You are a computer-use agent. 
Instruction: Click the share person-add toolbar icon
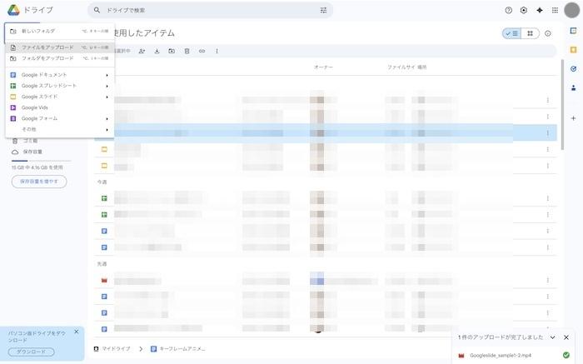[x=142, y=52]
